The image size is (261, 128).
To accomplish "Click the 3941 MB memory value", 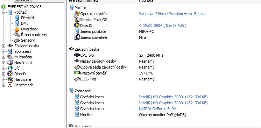I will (x=146, y=73).
